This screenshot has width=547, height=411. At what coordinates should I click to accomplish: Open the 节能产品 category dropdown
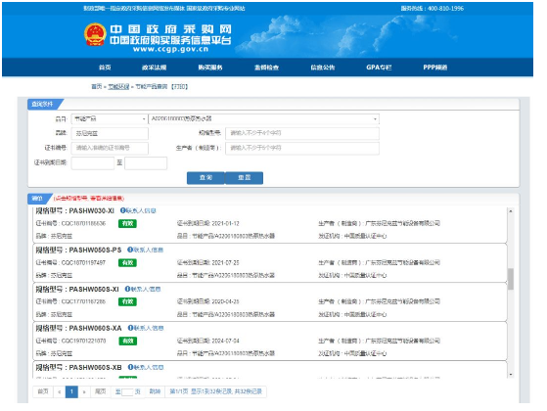pyautogui.click(x=110, y=119)
